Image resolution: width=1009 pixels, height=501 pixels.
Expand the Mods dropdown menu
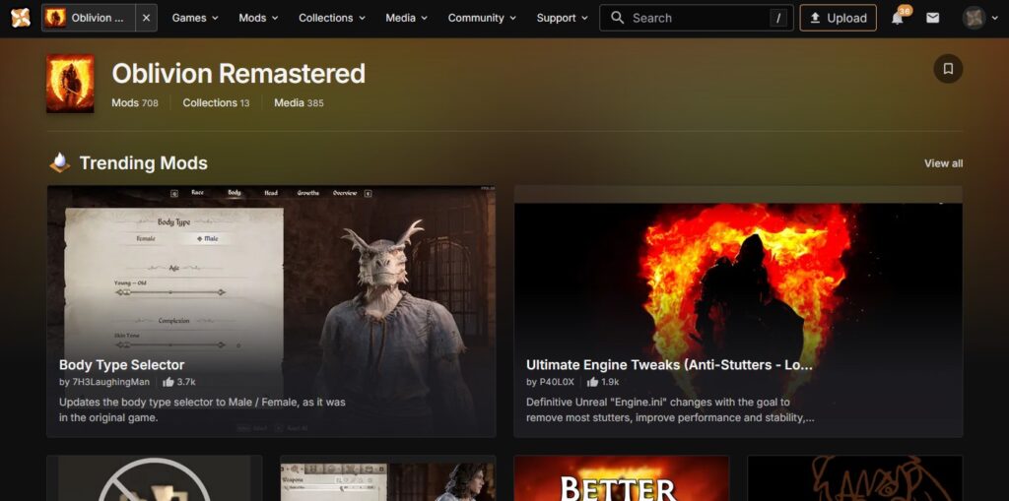(x=259, y=18)
